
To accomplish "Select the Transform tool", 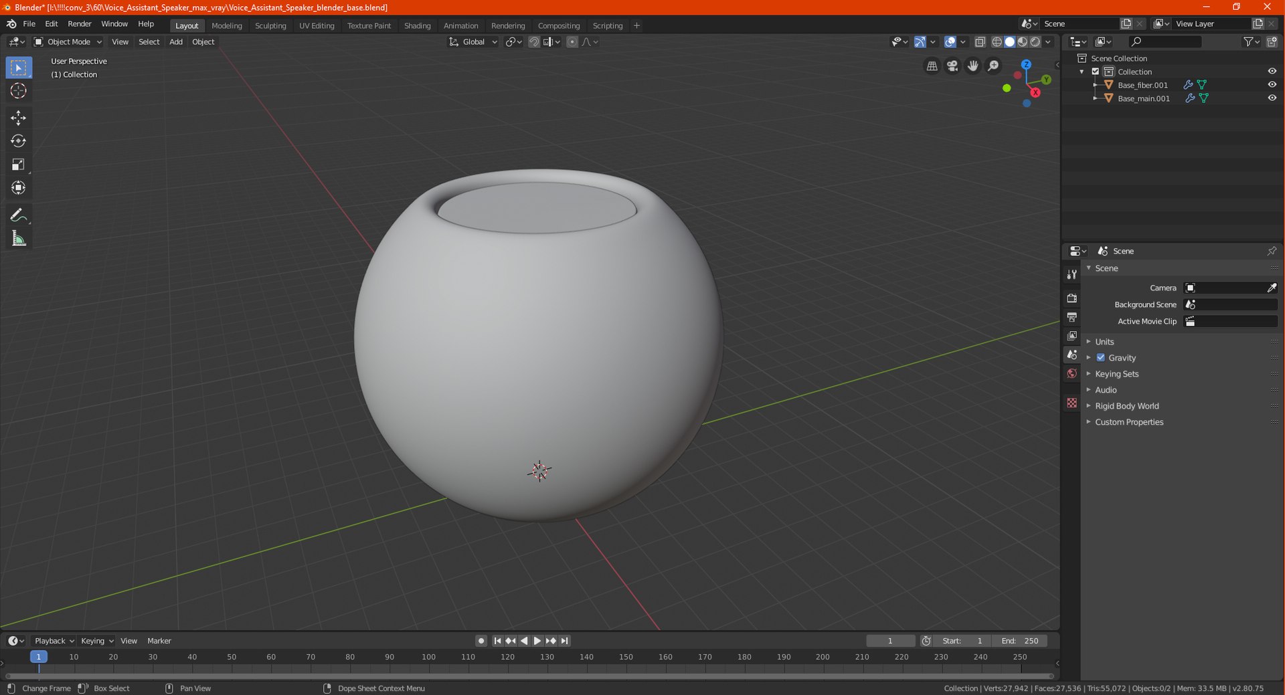I will [18, 188].
